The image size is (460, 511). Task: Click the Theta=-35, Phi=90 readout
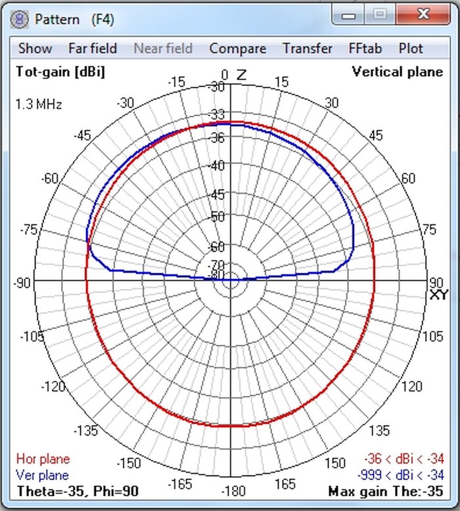pos(78,491)
